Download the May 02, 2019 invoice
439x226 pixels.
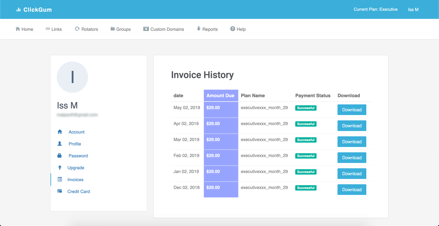click(x=352, y=110)
